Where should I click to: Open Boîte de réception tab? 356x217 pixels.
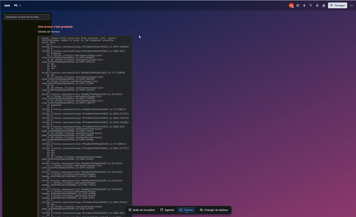click(x=142, y=210)
